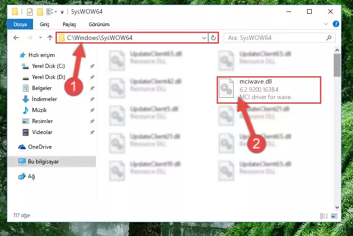Switch to large icons view in status bar

(x=334, y=216)
